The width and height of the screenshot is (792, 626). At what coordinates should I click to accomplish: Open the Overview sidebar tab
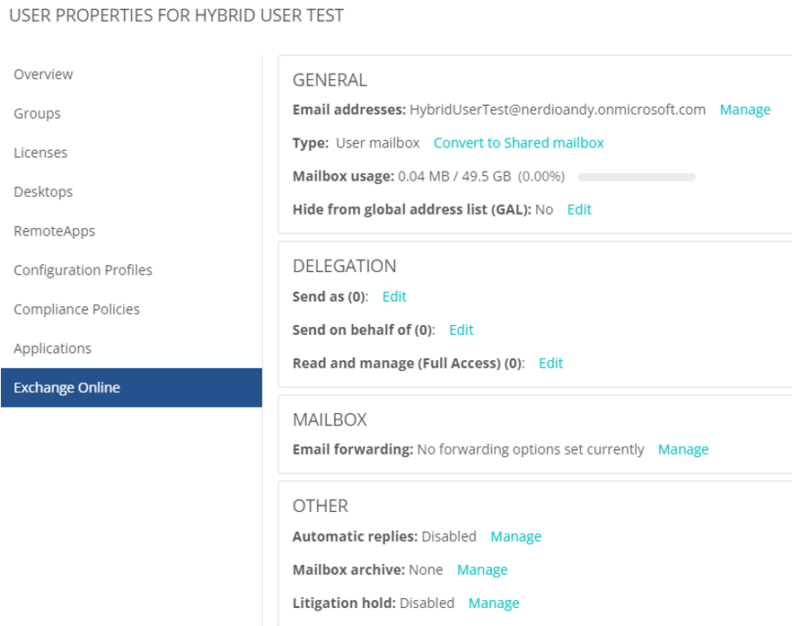(43, 75)
